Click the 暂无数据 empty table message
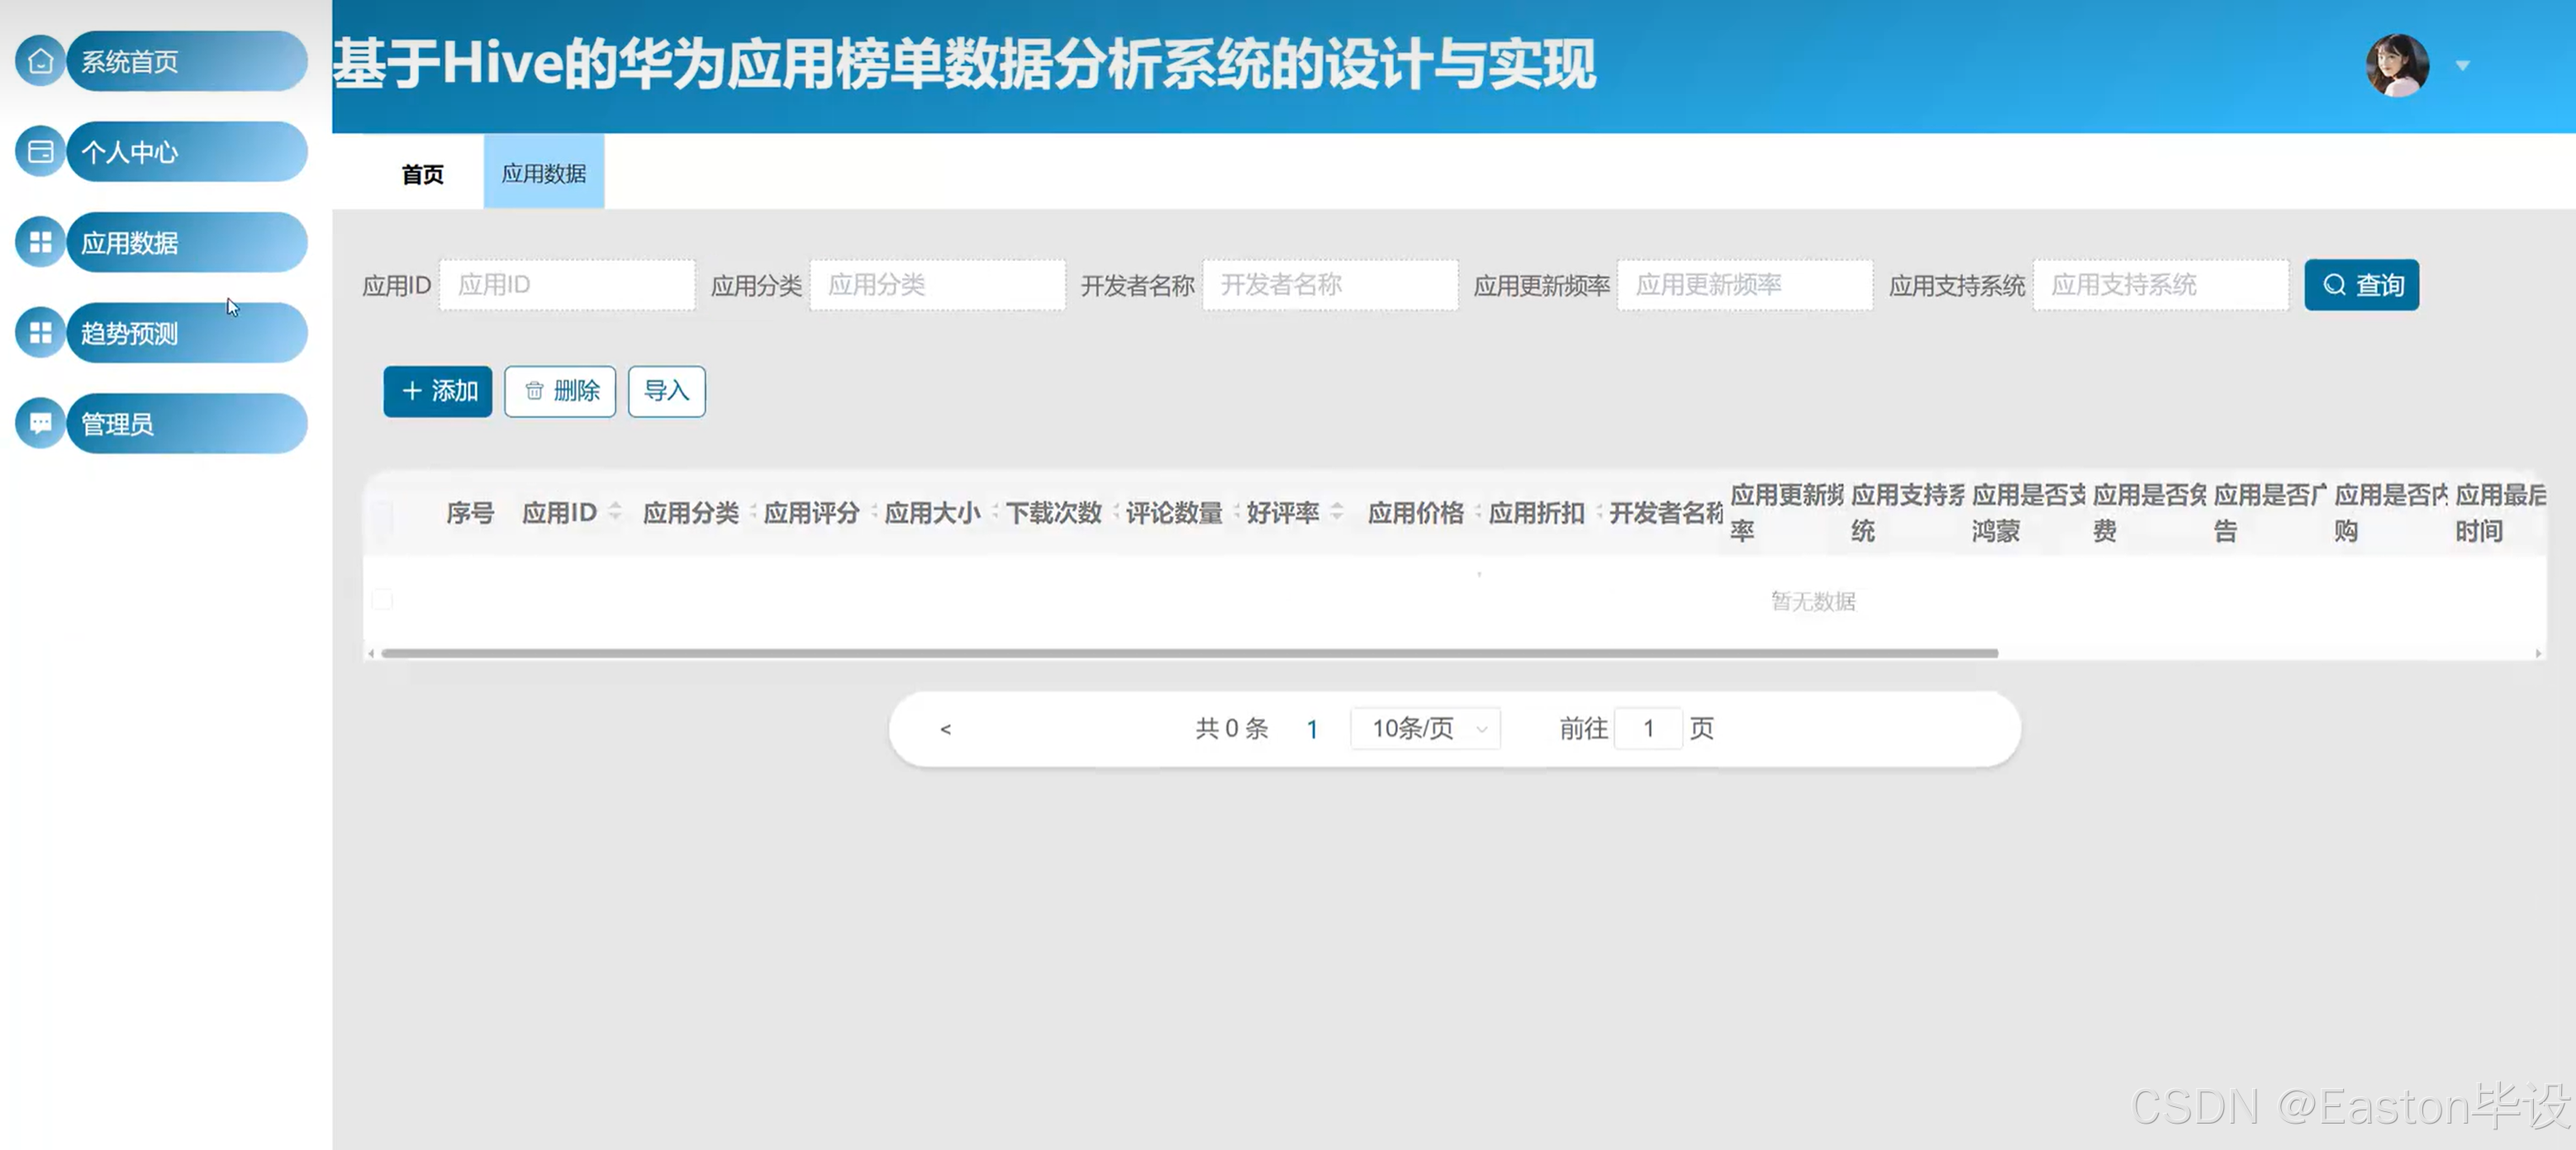2576x1150 pixels. [1813, 601]
